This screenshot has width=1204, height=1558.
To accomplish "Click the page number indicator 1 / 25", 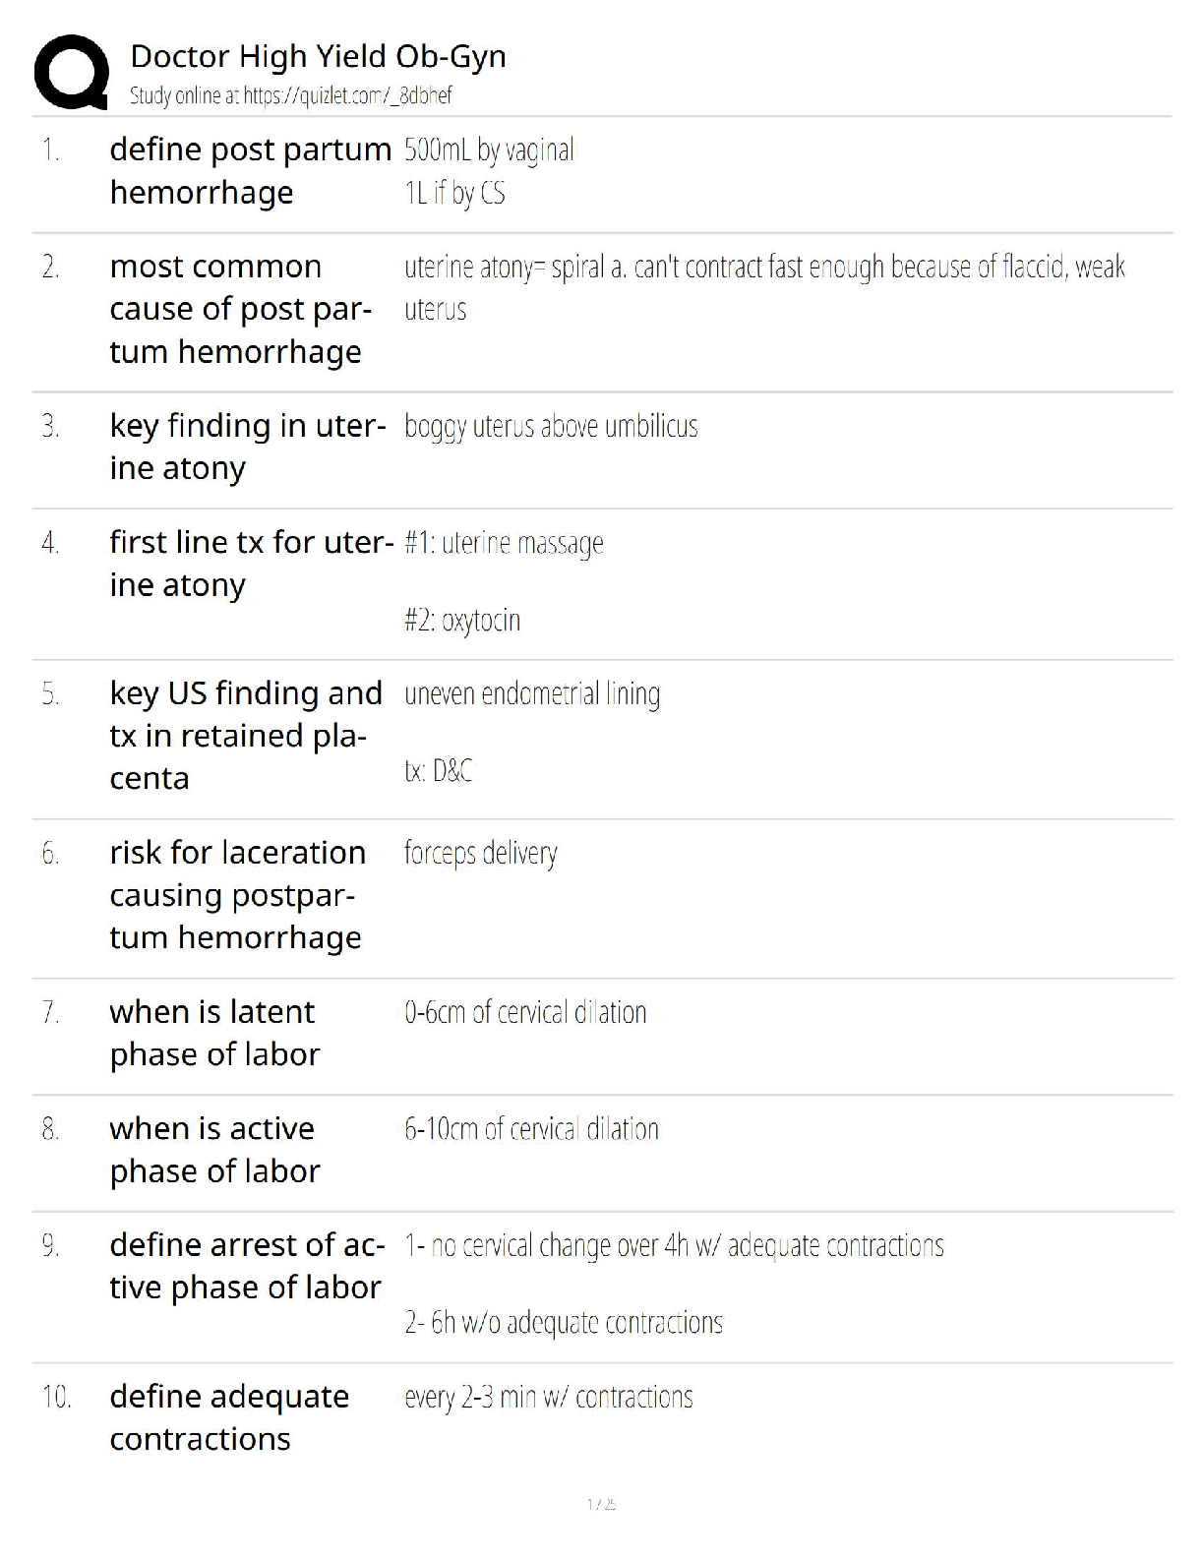I will [601, 1504].
